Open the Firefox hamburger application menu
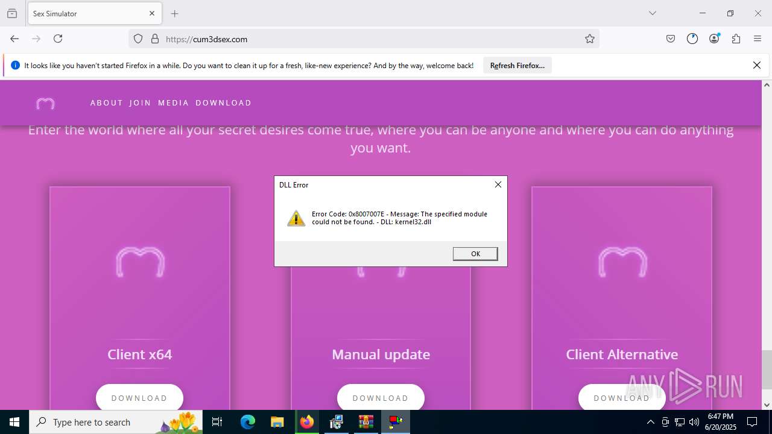Image resolution: width=772 pixels, height=434 pixels. [758, 39]
